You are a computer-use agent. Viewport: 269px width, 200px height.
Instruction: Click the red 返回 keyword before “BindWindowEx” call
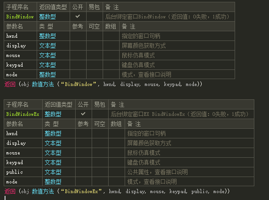pos(10,191)
